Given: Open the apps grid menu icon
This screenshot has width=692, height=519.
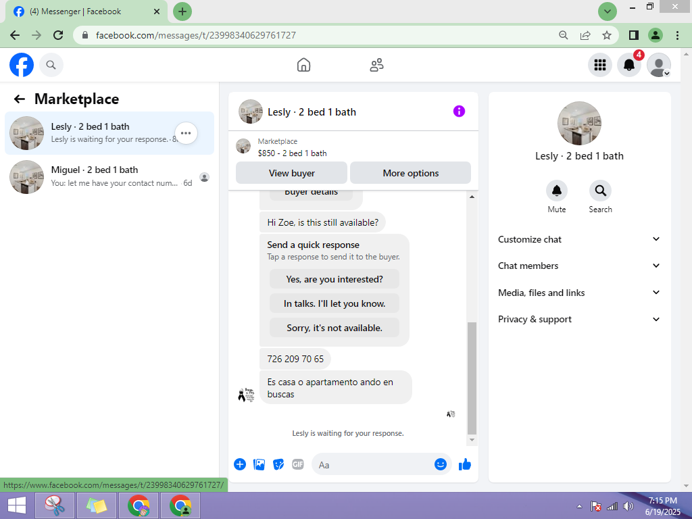Looking at the screenshot, I should coord(600,65).
